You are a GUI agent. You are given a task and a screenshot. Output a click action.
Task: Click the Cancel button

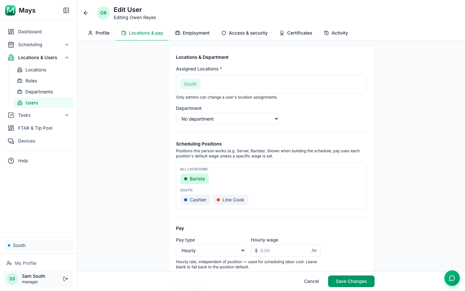coord(311,281)
